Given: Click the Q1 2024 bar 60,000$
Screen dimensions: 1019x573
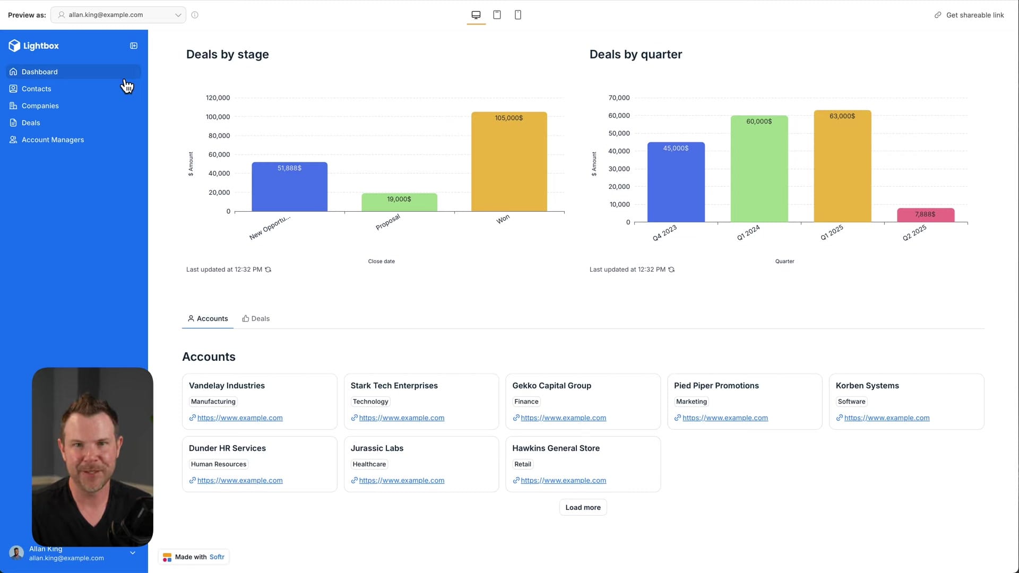Looking at the screenshot, I should 759,169.
